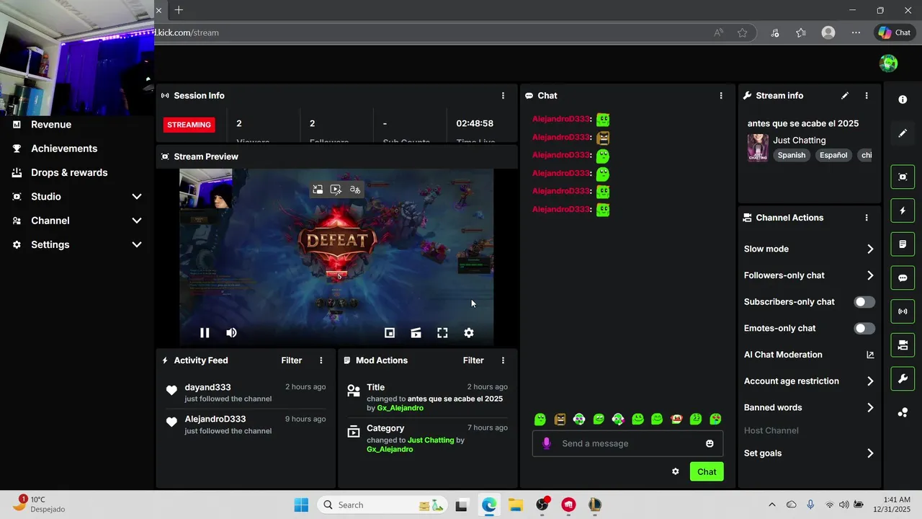Switch stream preview to theatre mode
The height and width of the screenshot is (519, 922).
pyautogui.click(x=416, y=332)
